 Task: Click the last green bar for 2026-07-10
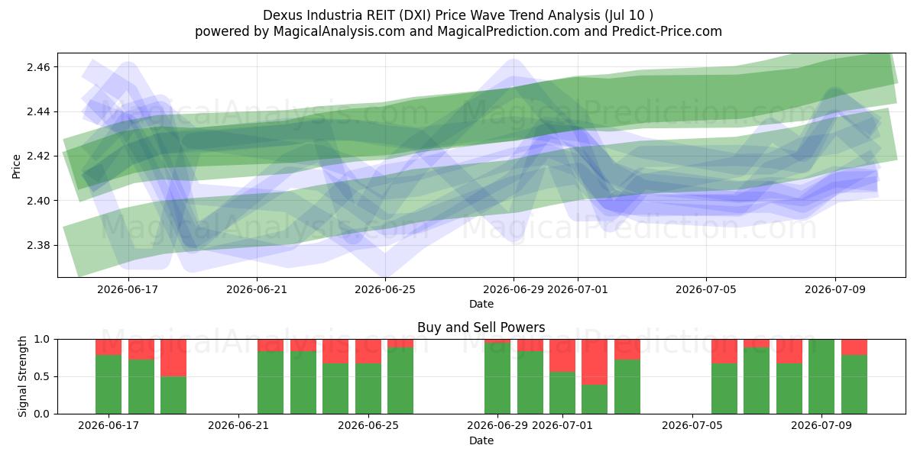[x=854, y=385]
